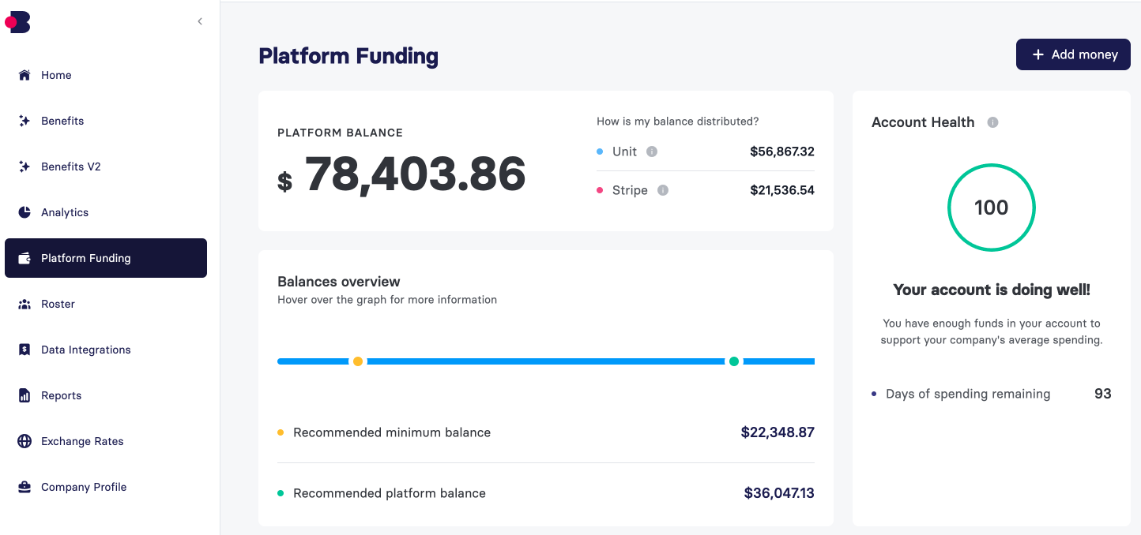Viewport: 1141px width, 535px height.
Task: Click the Balances overview heading
Action: (339, 282)
